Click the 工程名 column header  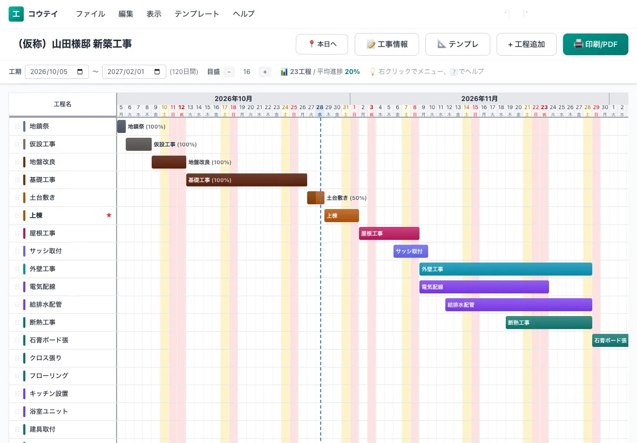(63, 104)
